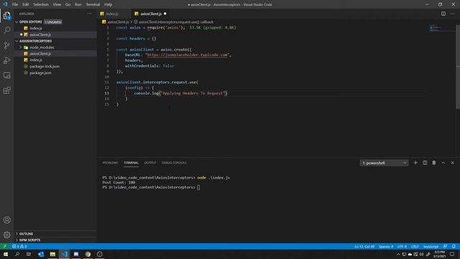The height and width of the screenshot is (259, 460).
Task: Open the Windows Start menu
Action: point(6,254)
